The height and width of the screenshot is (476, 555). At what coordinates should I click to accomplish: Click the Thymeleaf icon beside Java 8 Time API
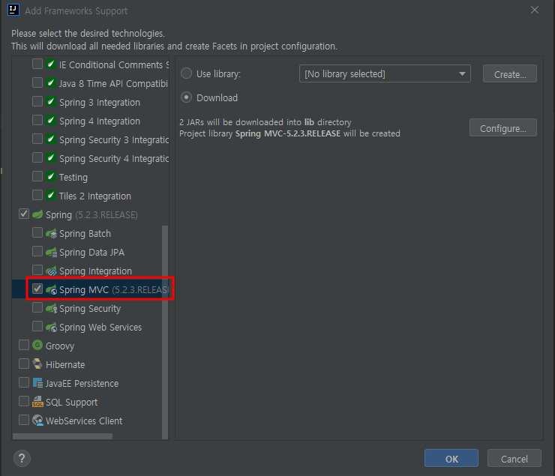(51, 82)
